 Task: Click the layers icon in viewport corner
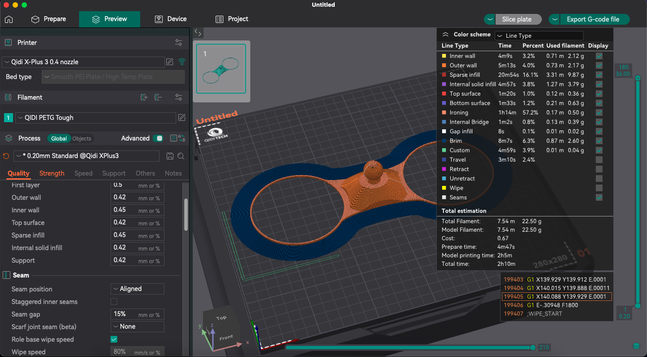[x=636, y=346]
